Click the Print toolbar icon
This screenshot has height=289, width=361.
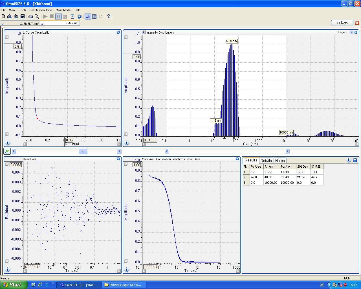pos(30,17)
